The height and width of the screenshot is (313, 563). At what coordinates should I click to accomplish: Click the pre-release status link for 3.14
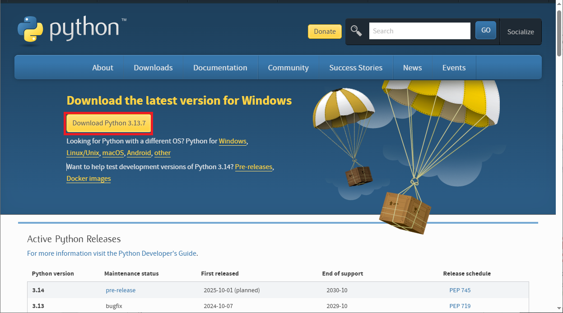(121, 290)
